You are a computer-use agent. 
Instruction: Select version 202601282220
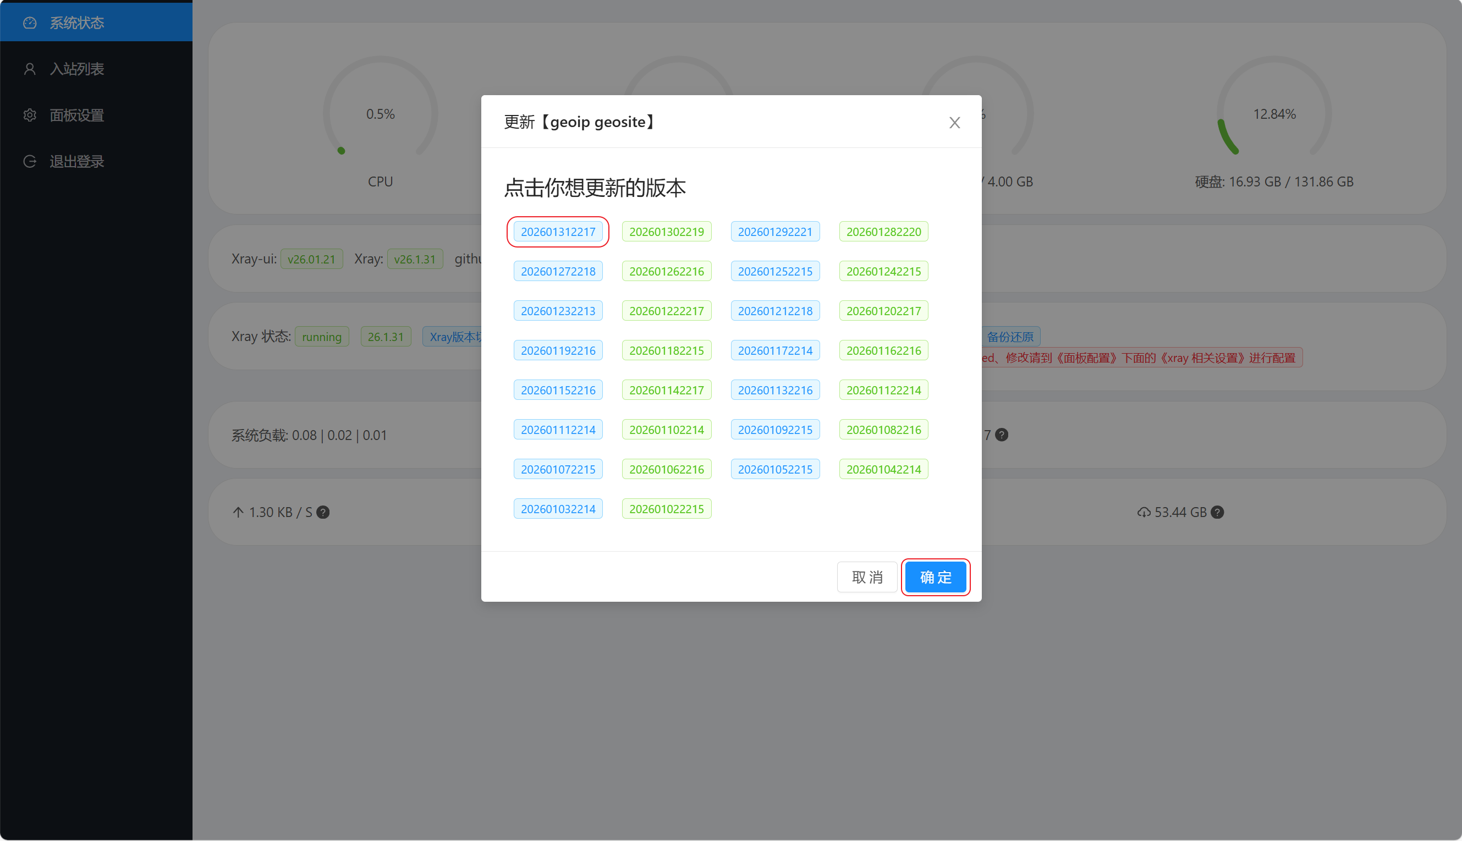point(883,232)
